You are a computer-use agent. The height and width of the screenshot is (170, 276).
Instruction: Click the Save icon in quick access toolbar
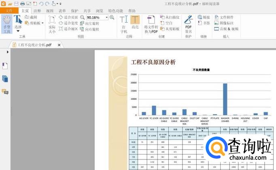tap(16, 4)
